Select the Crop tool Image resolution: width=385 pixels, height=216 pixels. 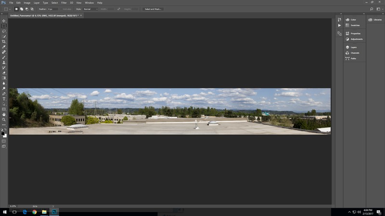[x=4, y=42]
